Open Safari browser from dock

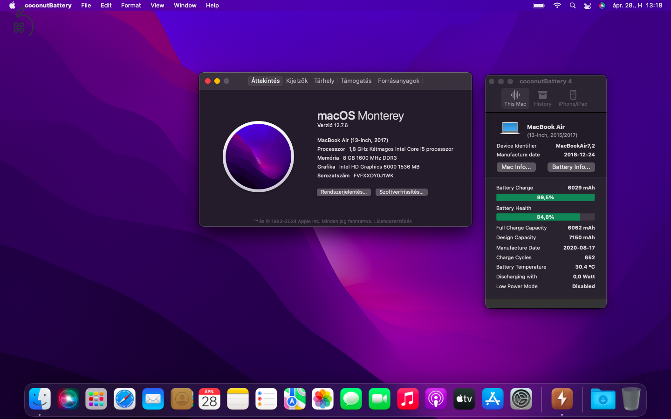pyautogui.click(x=124, y=399)
